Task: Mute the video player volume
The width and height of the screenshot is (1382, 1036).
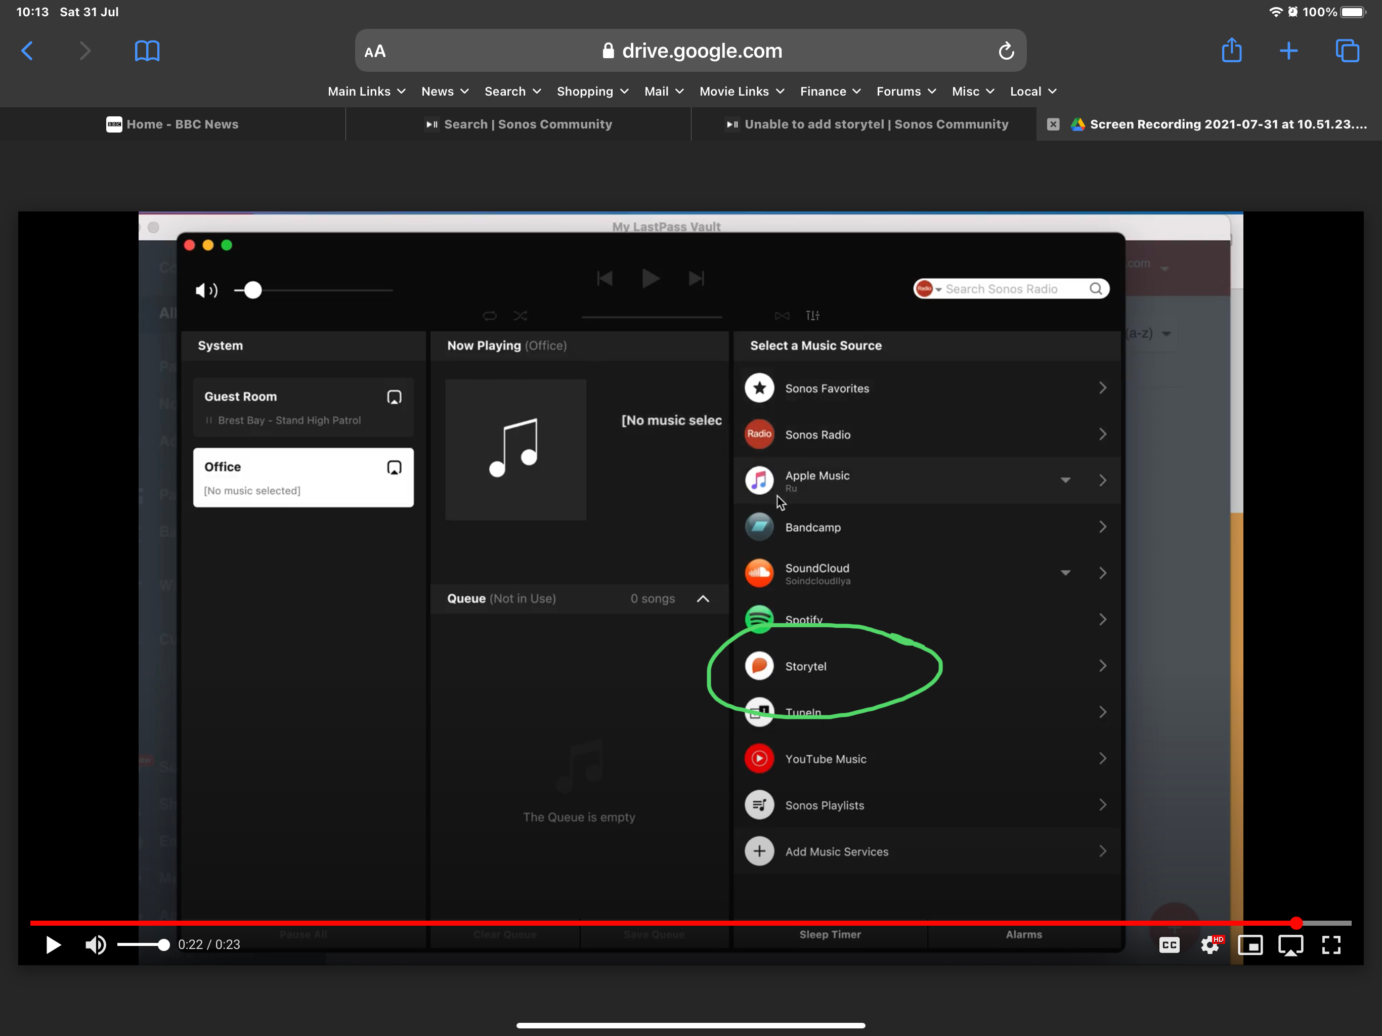Action: pos(96,945)
